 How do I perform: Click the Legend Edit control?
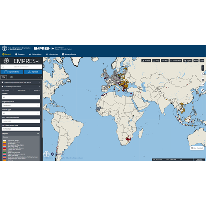(x=38, y=134)
